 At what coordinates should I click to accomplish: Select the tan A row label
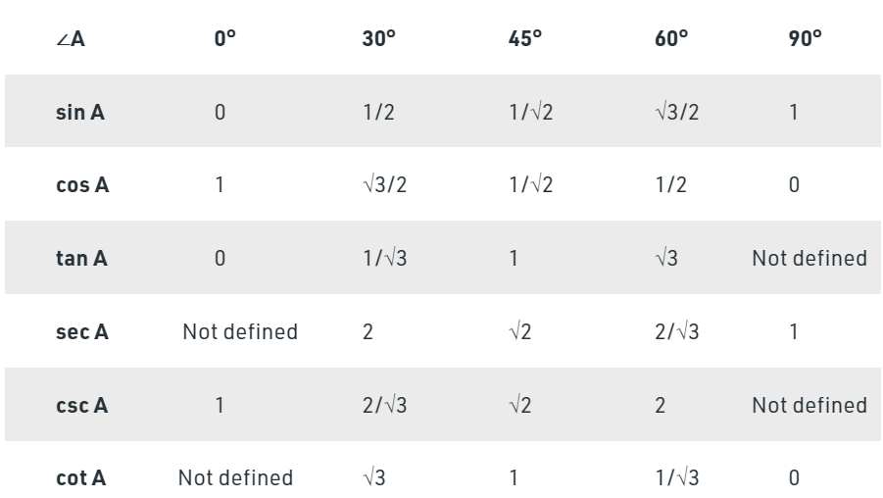[81, 259]
